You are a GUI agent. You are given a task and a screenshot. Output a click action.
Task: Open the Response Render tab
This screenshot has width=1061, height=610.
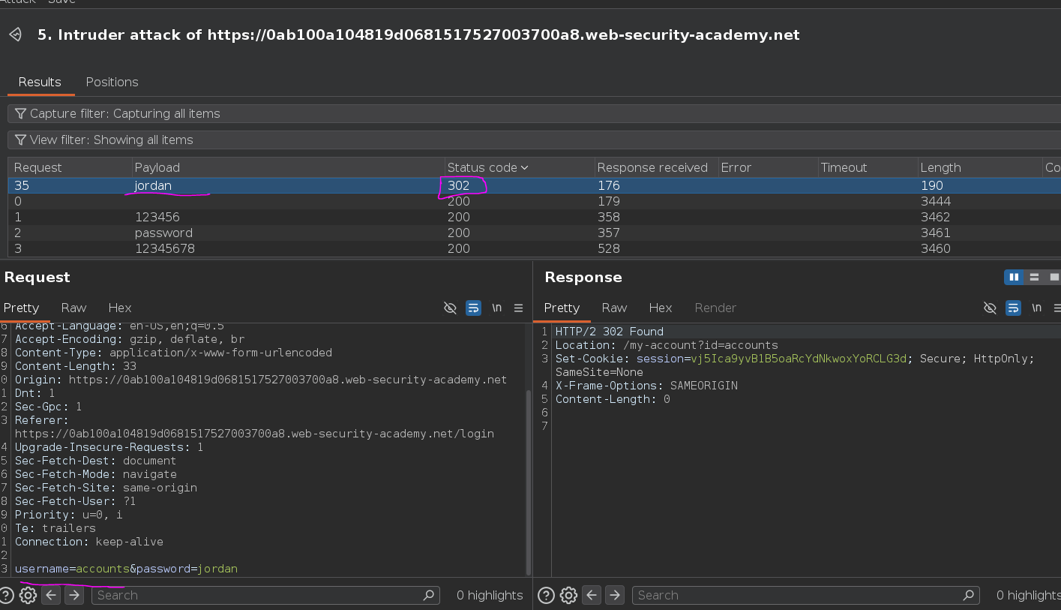coord(715,308)
